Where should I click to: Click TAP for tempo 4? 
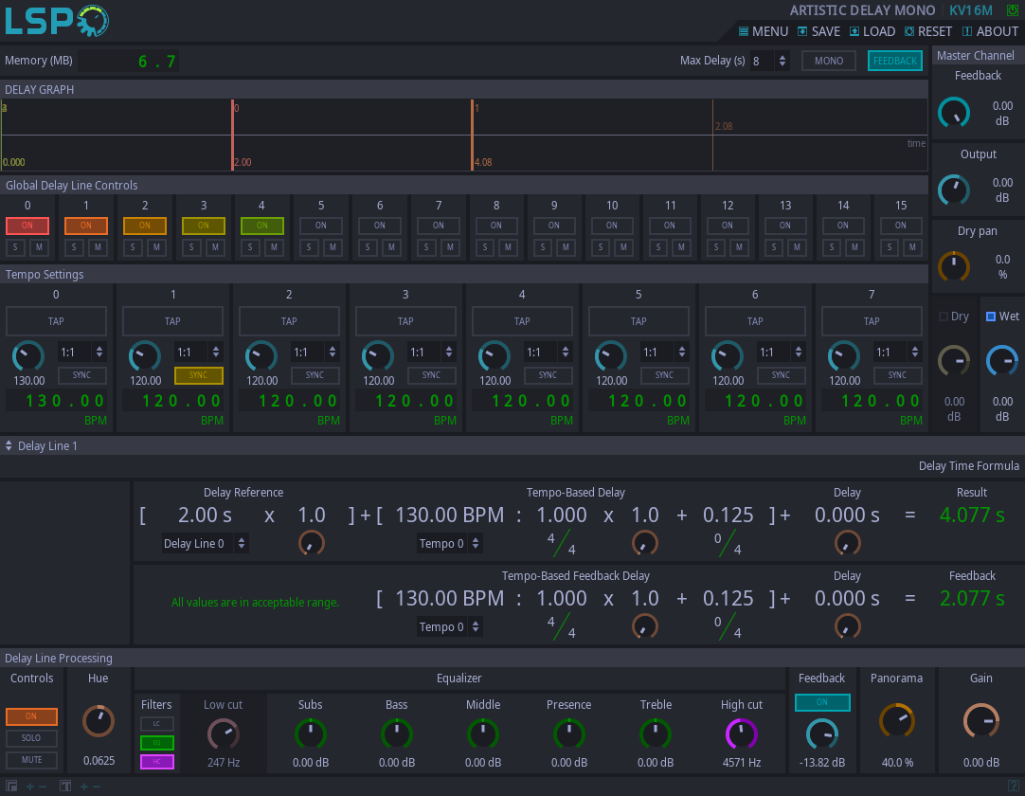[x=522, y=321]
